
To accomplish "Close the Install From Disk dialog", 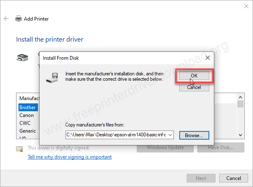I will click(x=208, y=58).
